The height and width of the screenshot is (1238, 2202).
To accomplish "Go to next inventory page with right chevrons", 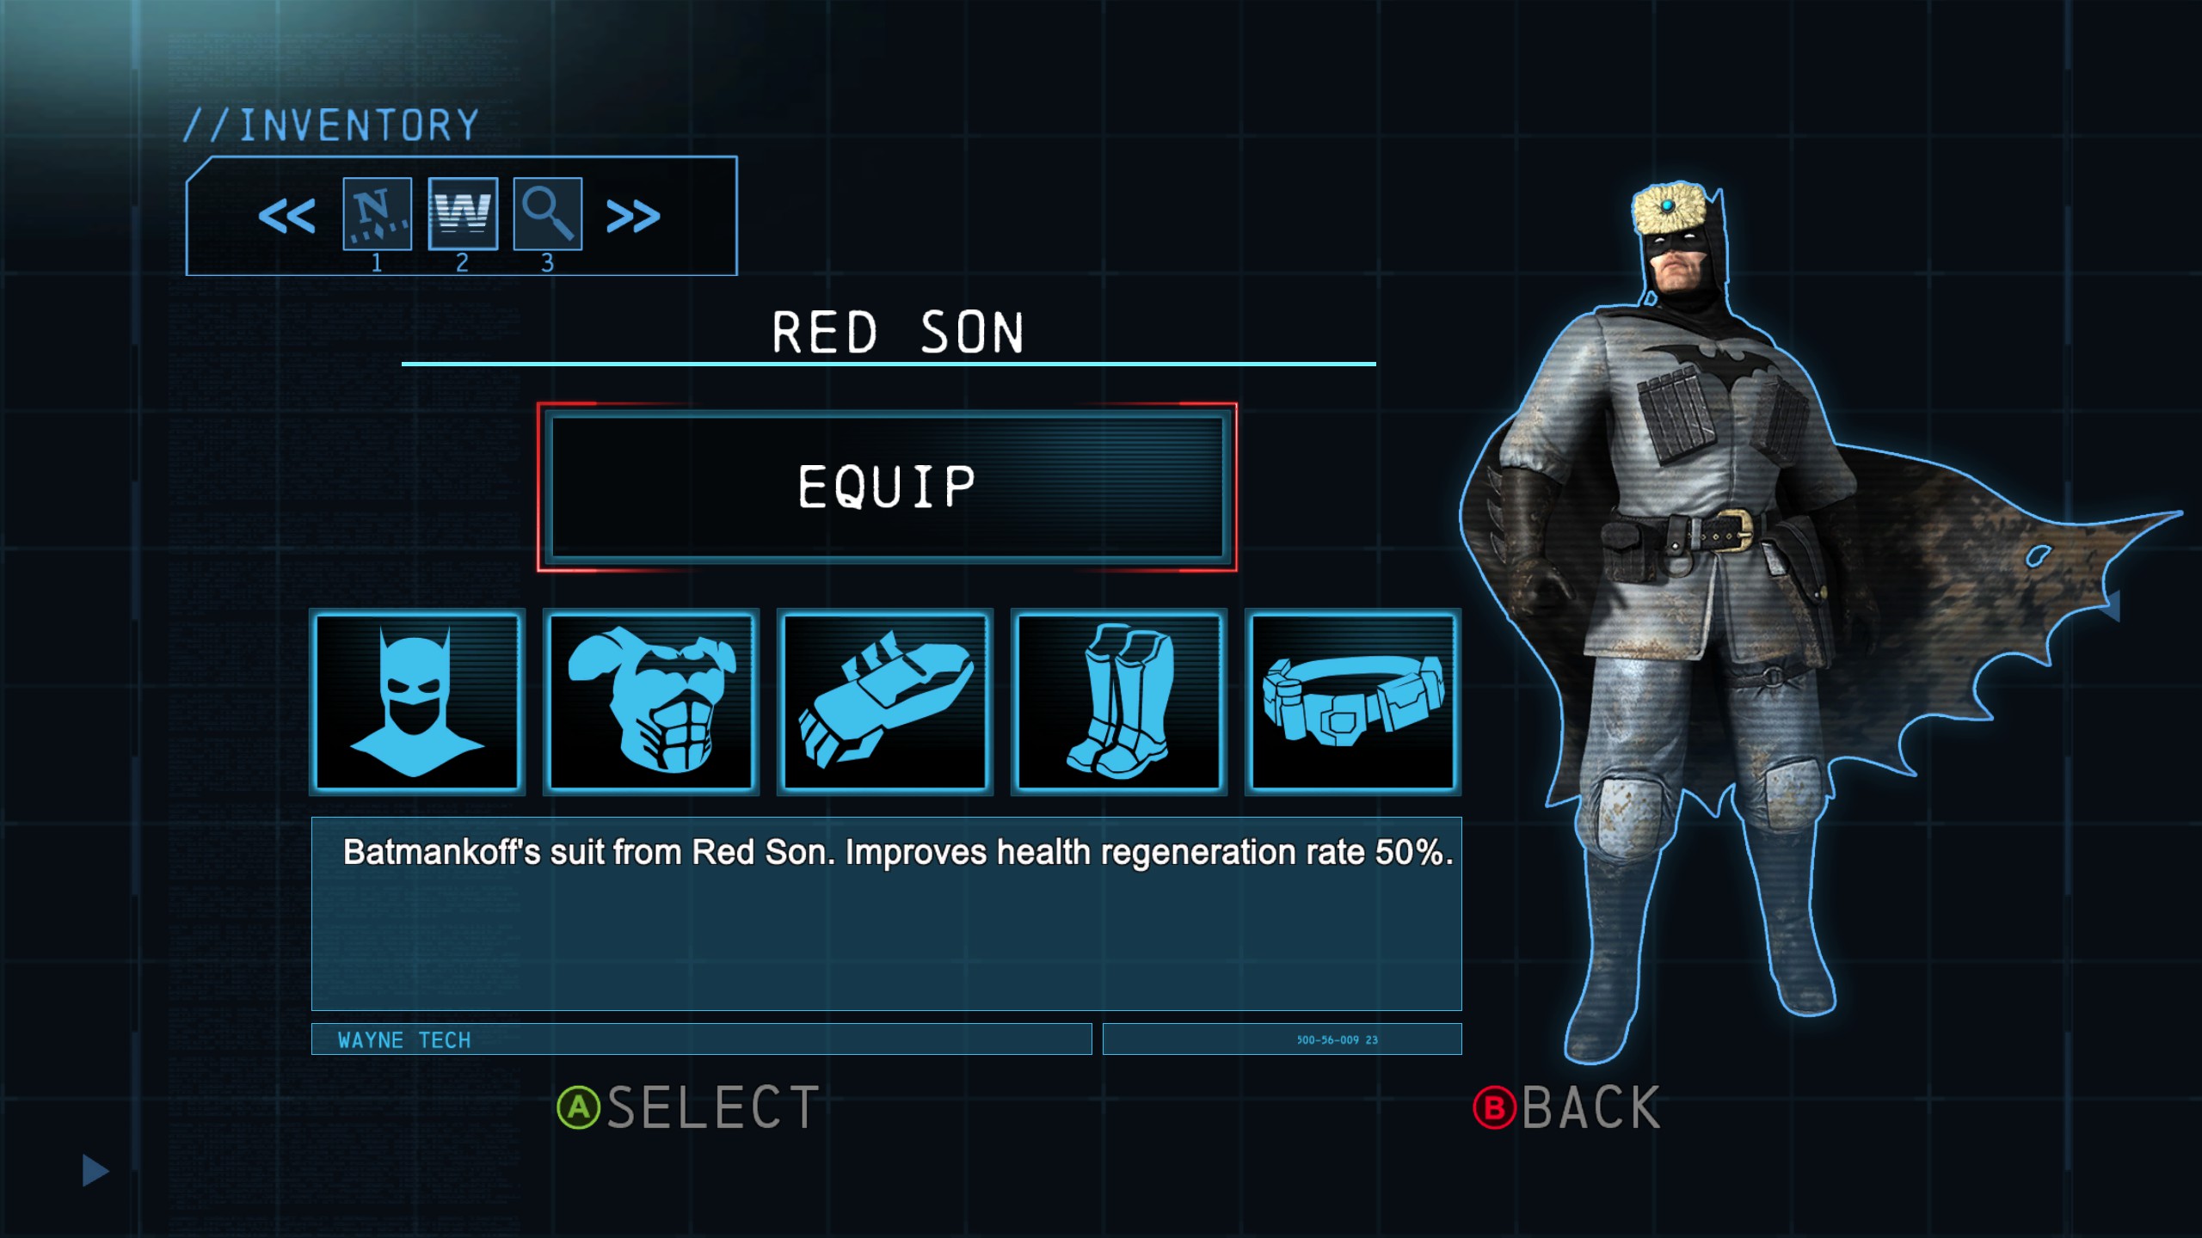I will click(633, 216).
